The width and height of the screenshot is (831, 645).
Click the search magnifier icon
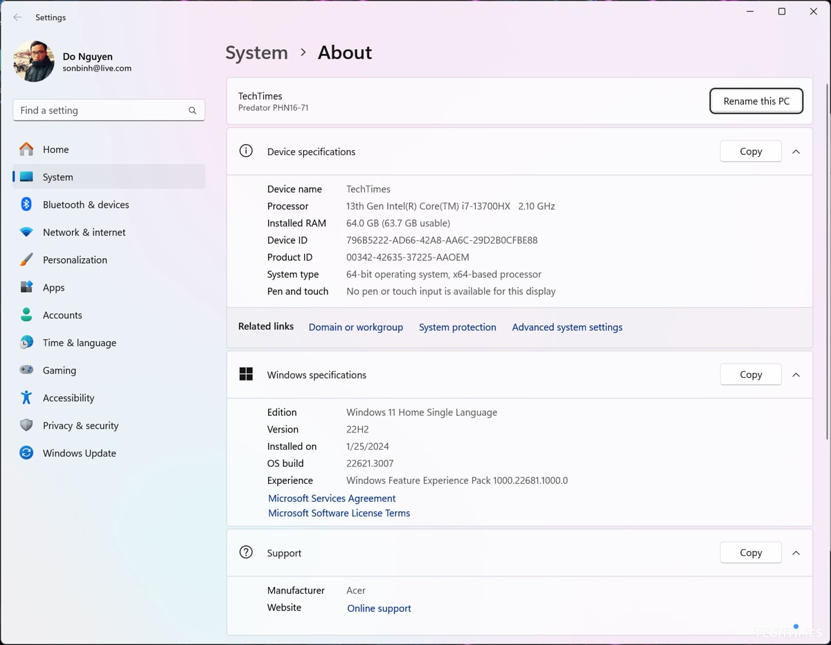pos(193,111)
